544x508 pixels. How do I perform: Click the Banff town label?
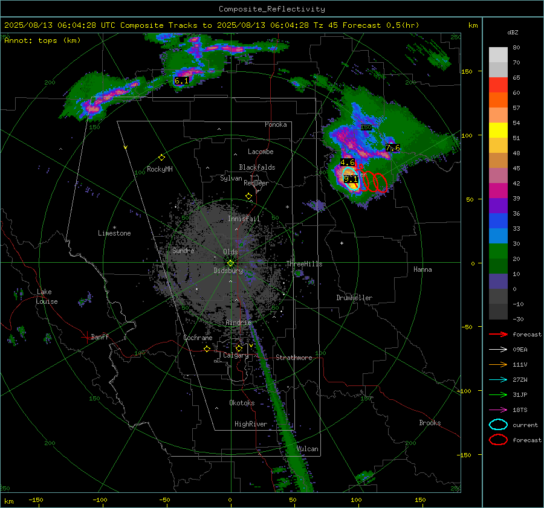(100, 336)
